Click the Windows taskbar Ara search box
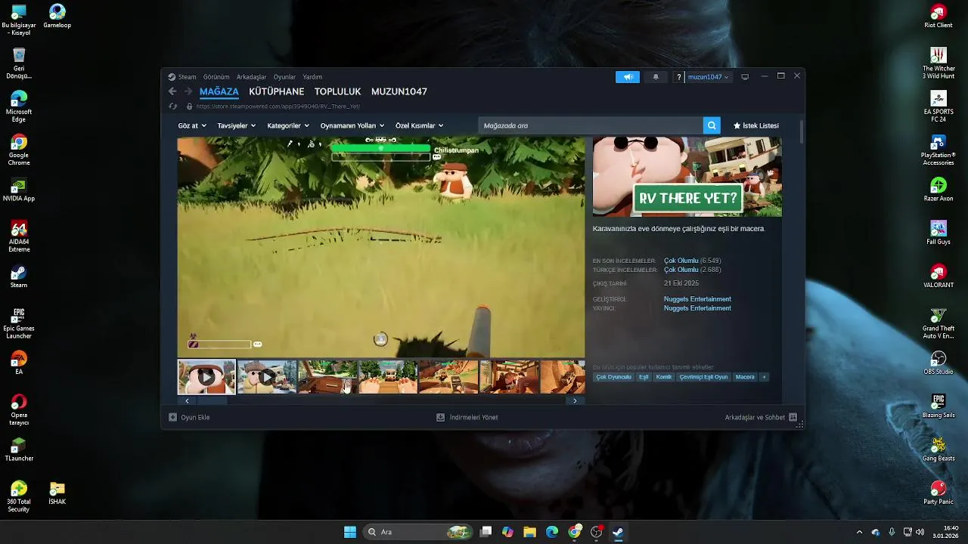Viewport: 968px width, 544px height. click(417, 532)
